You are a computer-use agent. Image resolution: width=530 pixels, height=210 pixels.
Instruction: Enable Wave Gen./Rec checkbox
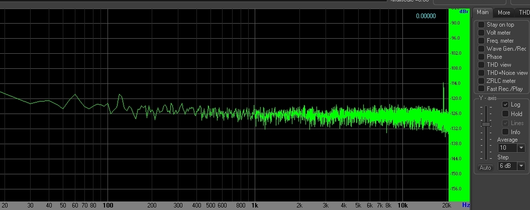pyautogui.click(x=481, y=49)
